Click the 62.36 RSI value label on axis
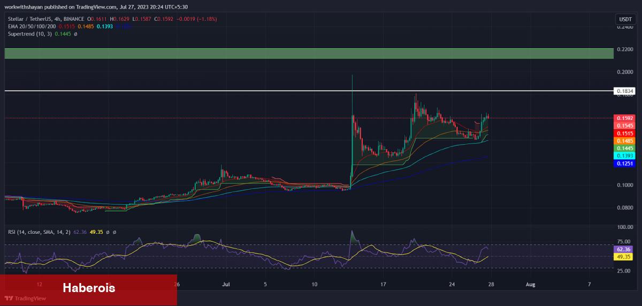 coord(624,249)
